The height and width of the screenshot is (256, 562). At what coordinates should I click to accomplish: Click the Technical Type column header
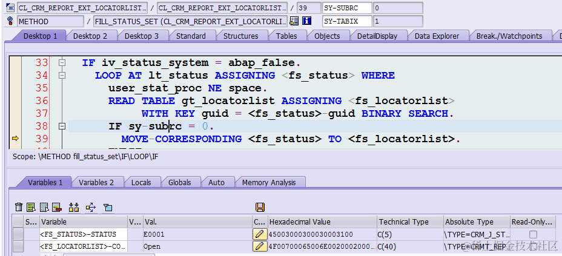pos(411,222)
